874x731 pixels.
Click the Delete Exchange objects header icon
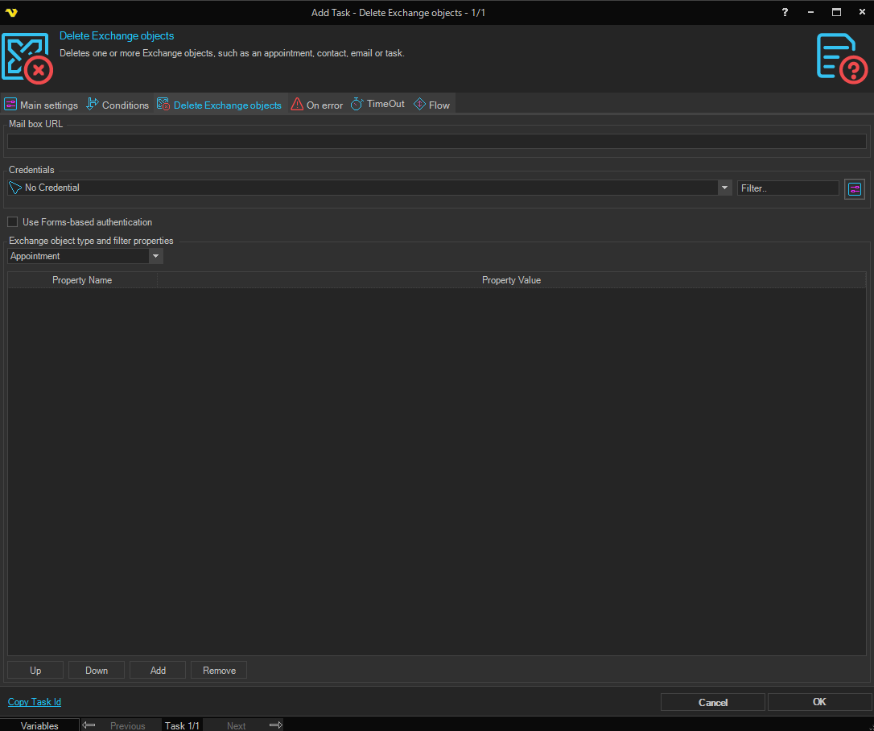[27, 57]
